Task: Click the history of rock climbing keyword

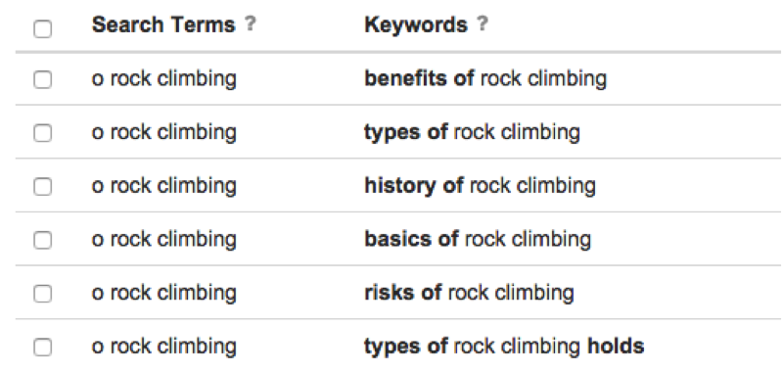Action: (x=481, y=186)
